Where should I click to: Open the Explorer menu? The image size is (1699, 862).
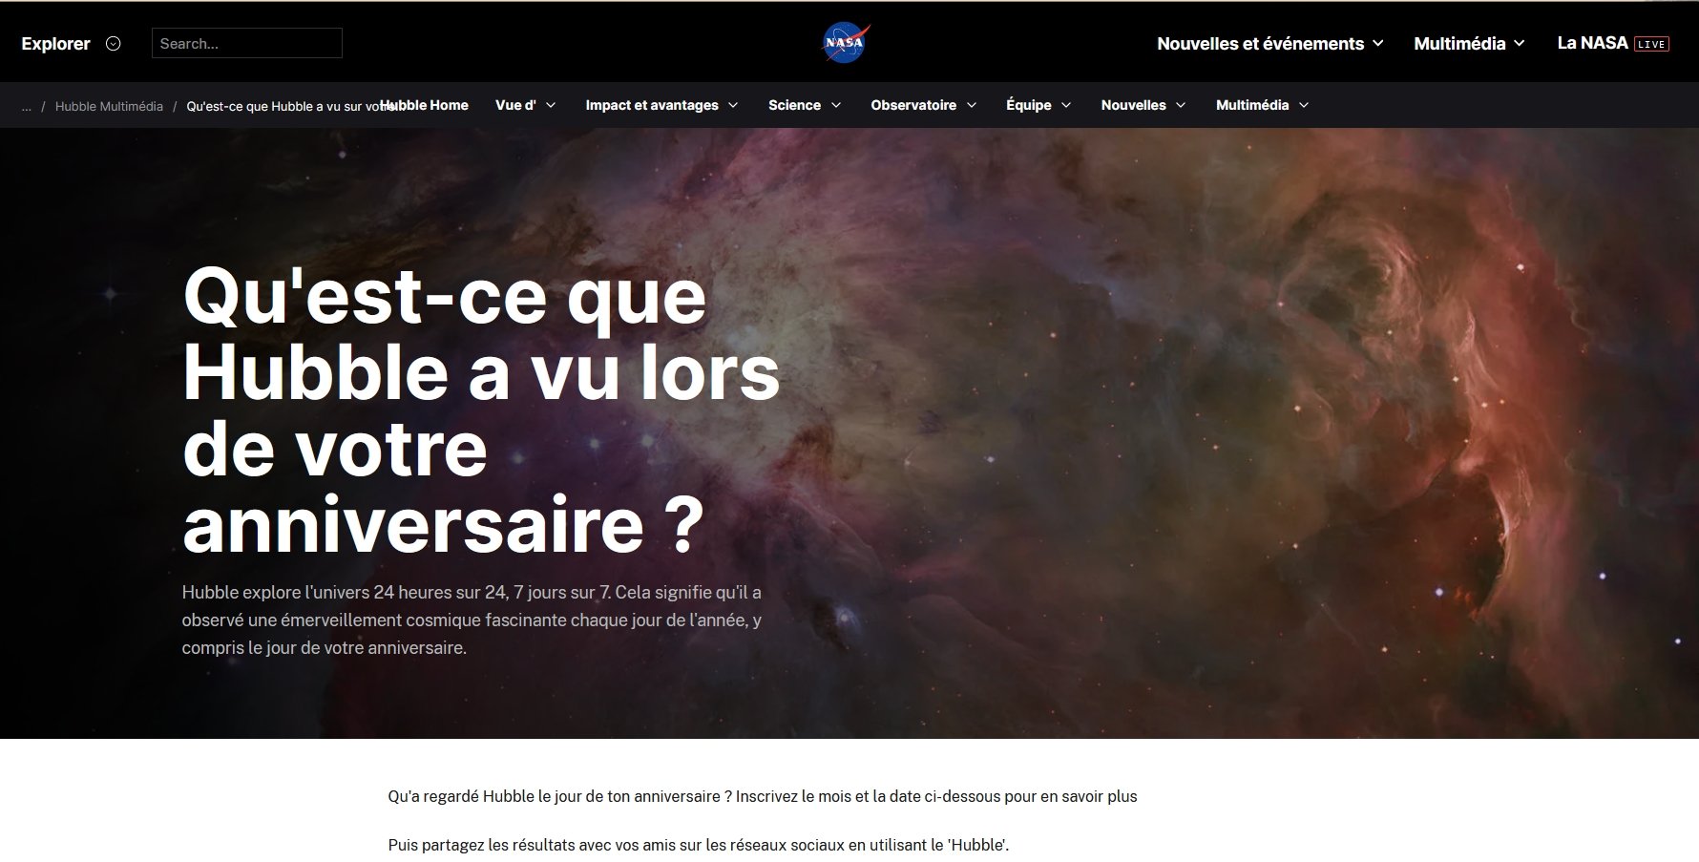click(55, 43)
